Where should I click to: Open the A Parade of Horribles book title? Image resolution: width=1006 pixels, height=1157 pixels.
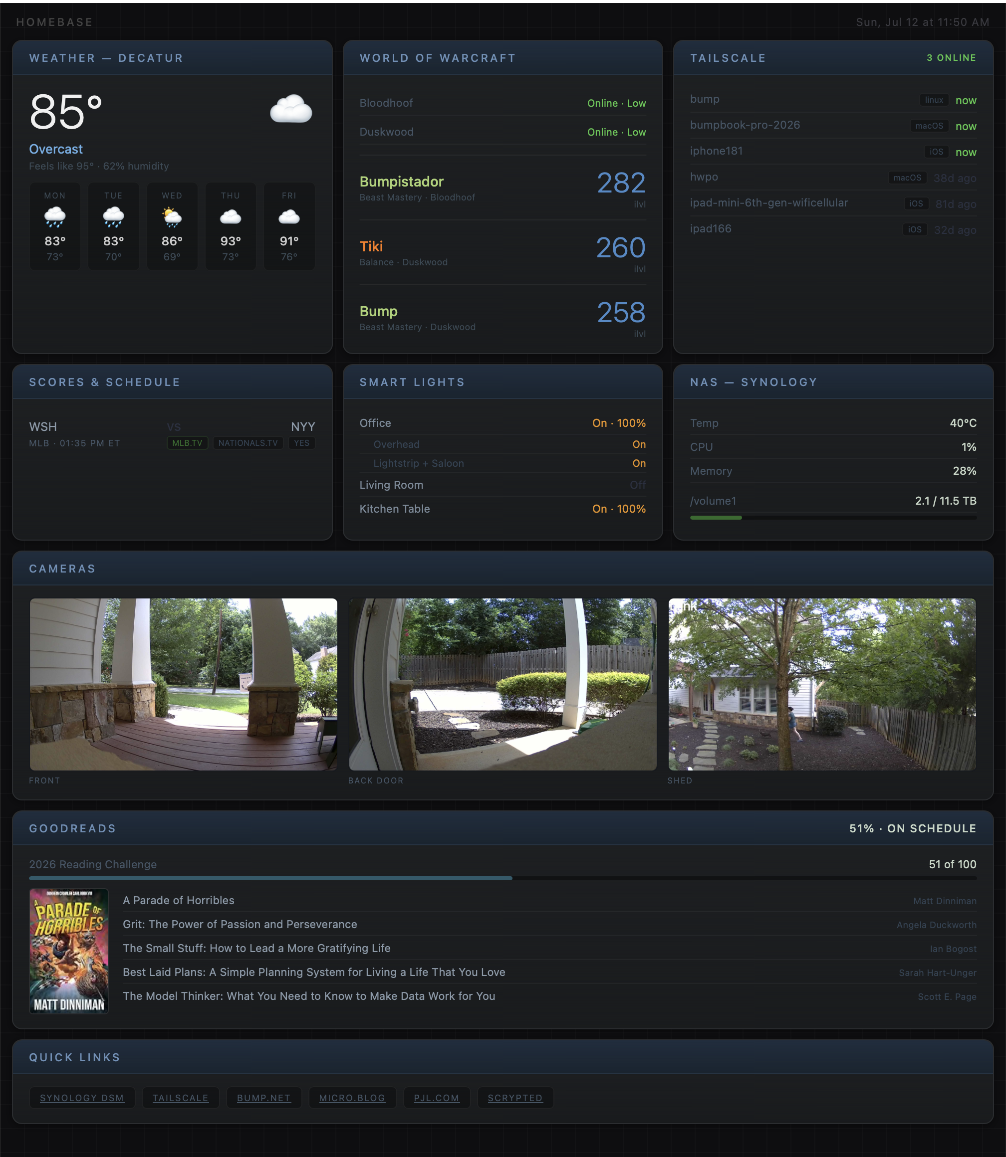click(x=179, y=900)
